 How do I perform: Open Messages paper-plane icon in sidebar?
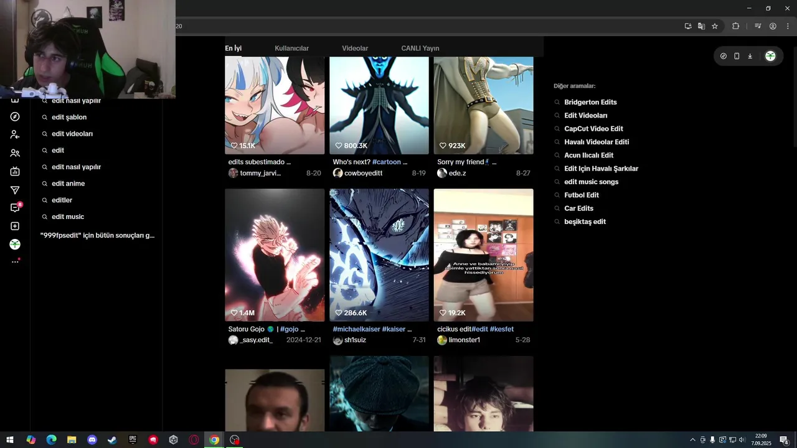point(15,190)
